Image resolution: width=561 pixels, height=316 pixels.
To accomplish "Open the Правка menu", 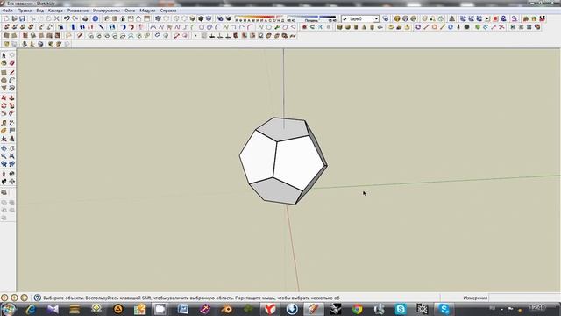I will tap(25, 11).
